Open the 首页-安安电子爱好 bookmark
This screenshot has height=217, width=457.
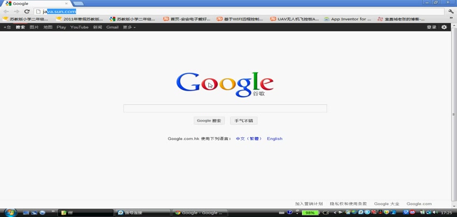pyautogui.click(x=187, y=19)
